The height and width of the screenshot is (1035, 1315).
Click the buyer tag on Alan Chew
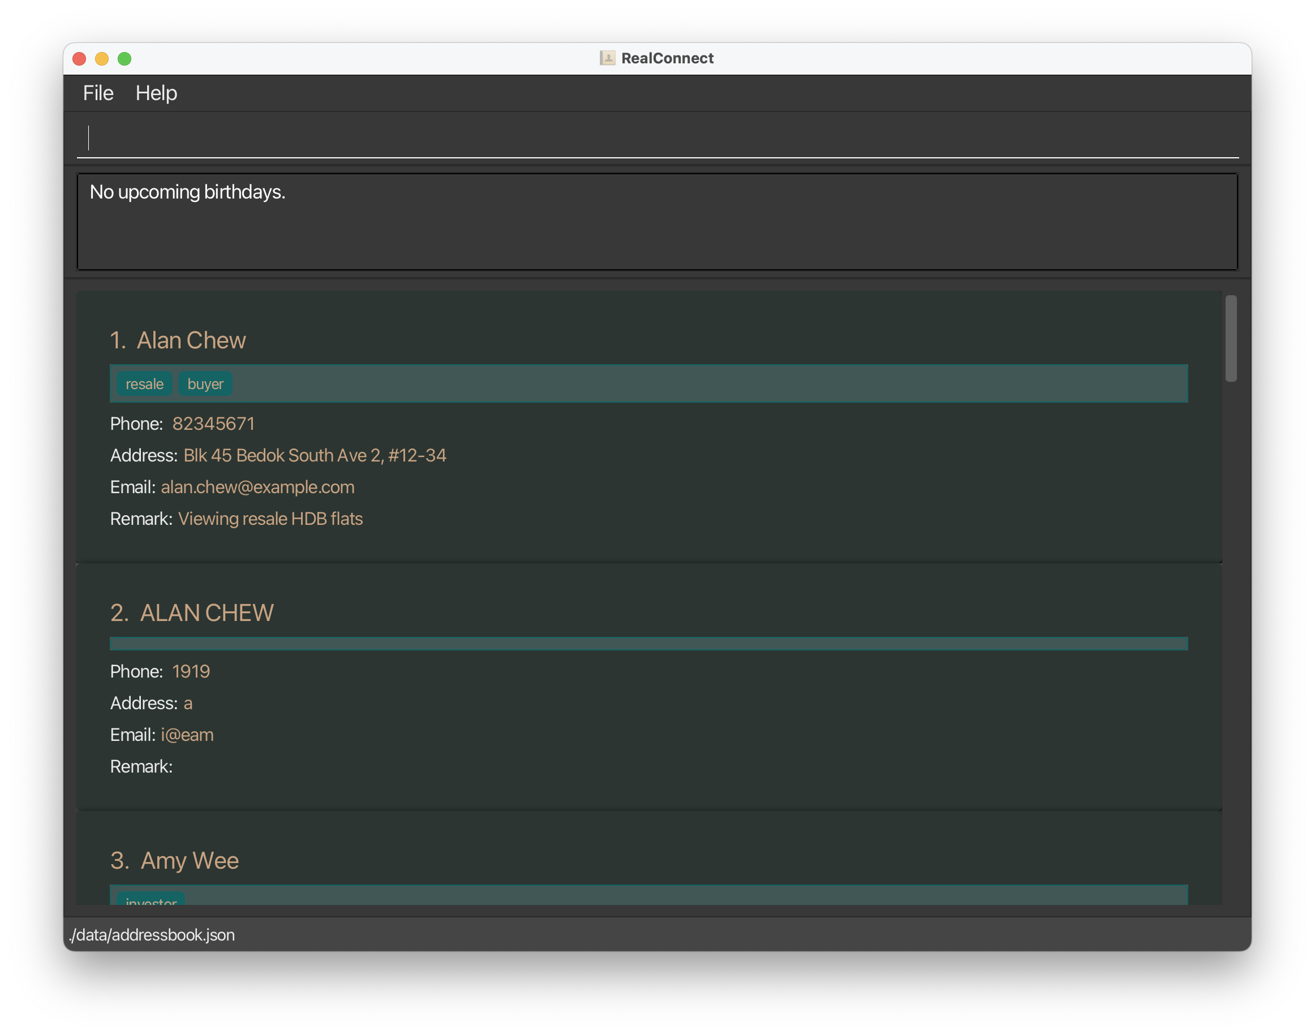pos(205,384)
